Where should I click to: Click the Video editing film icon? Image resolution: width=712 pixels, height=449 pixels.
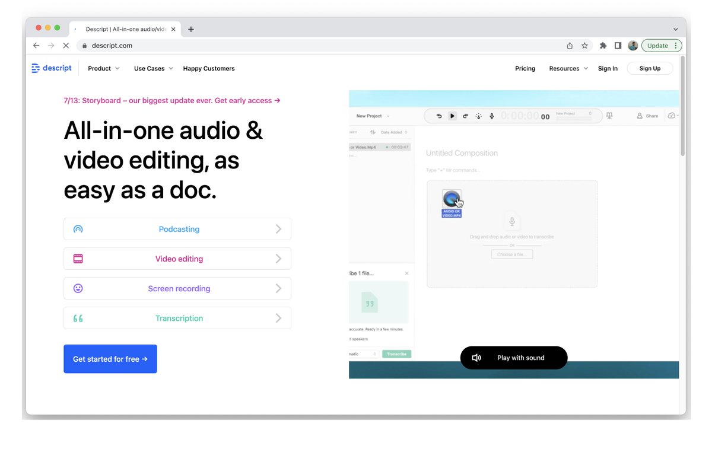click(78, 259)
